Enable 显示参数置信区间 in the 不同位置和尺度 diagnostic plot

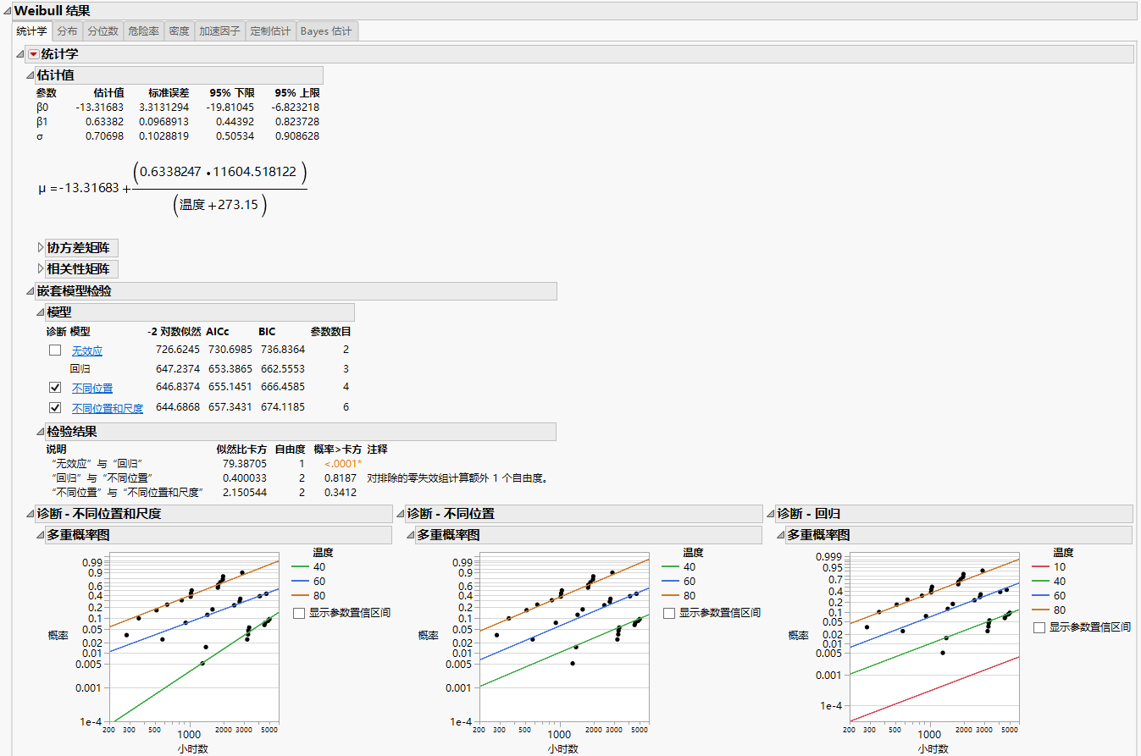coord(298,613)
